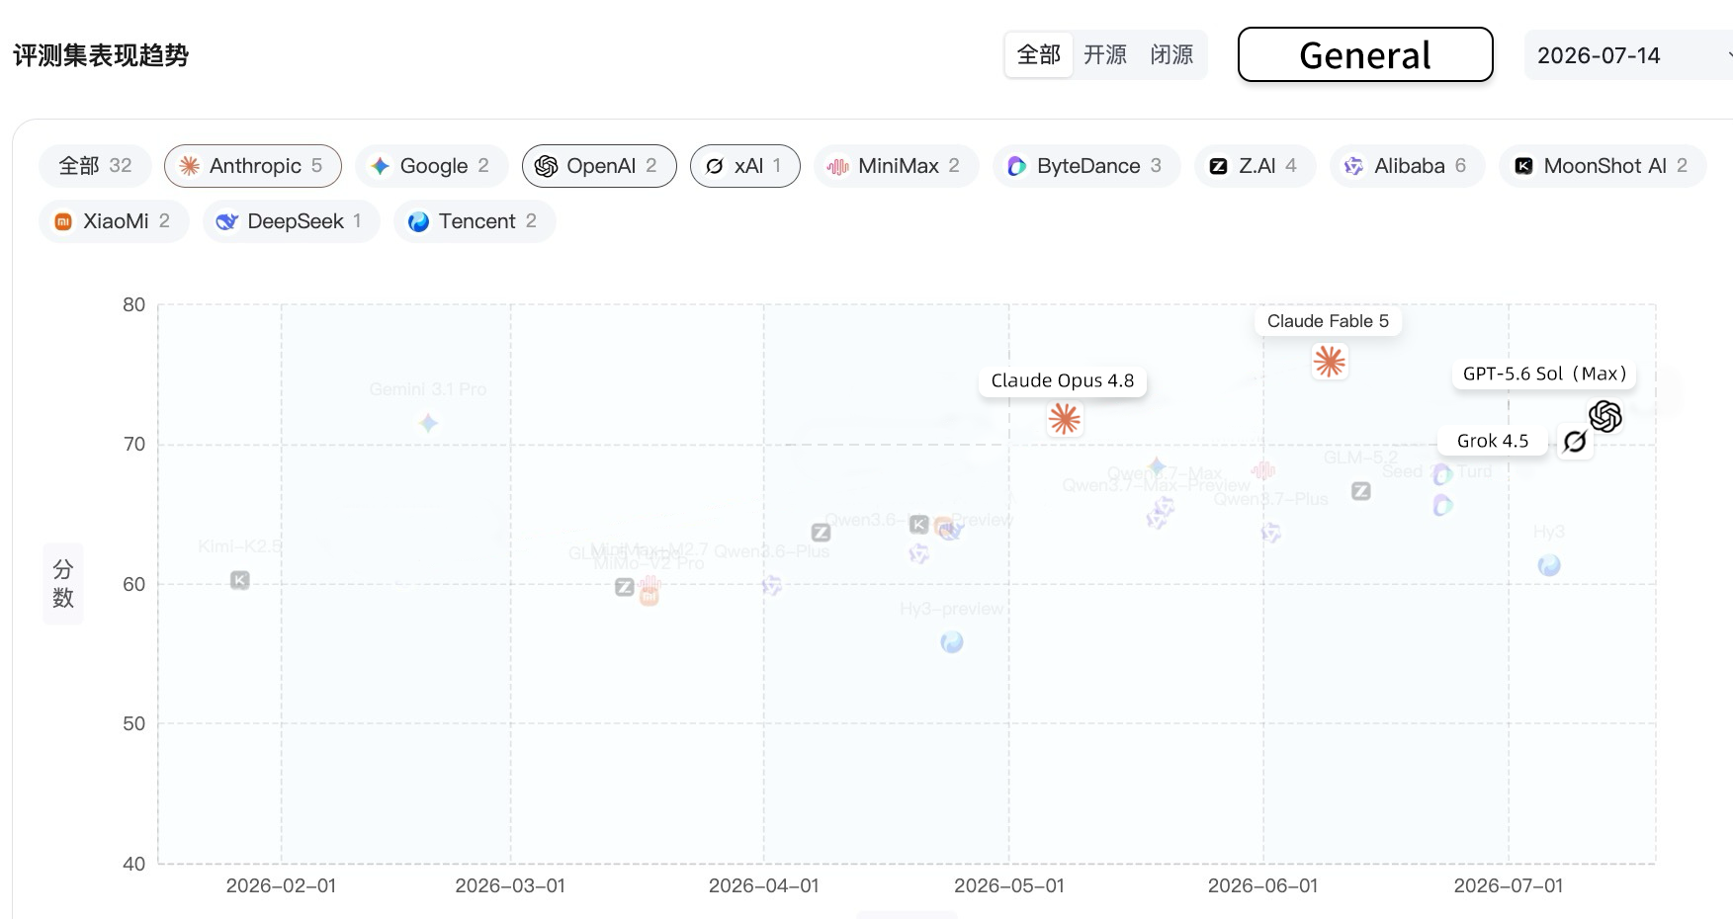Click the 2026-06-01 x-axis label
This screenshot has width=1733, height=919.
1263,885
